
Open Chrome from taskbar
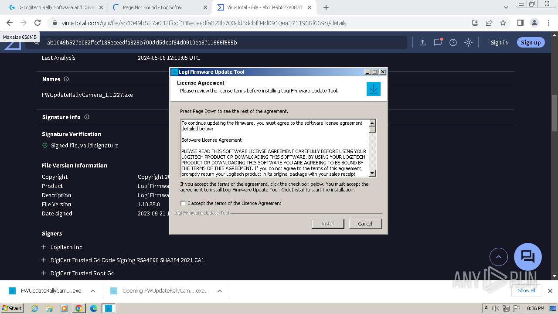pos(79,308)
